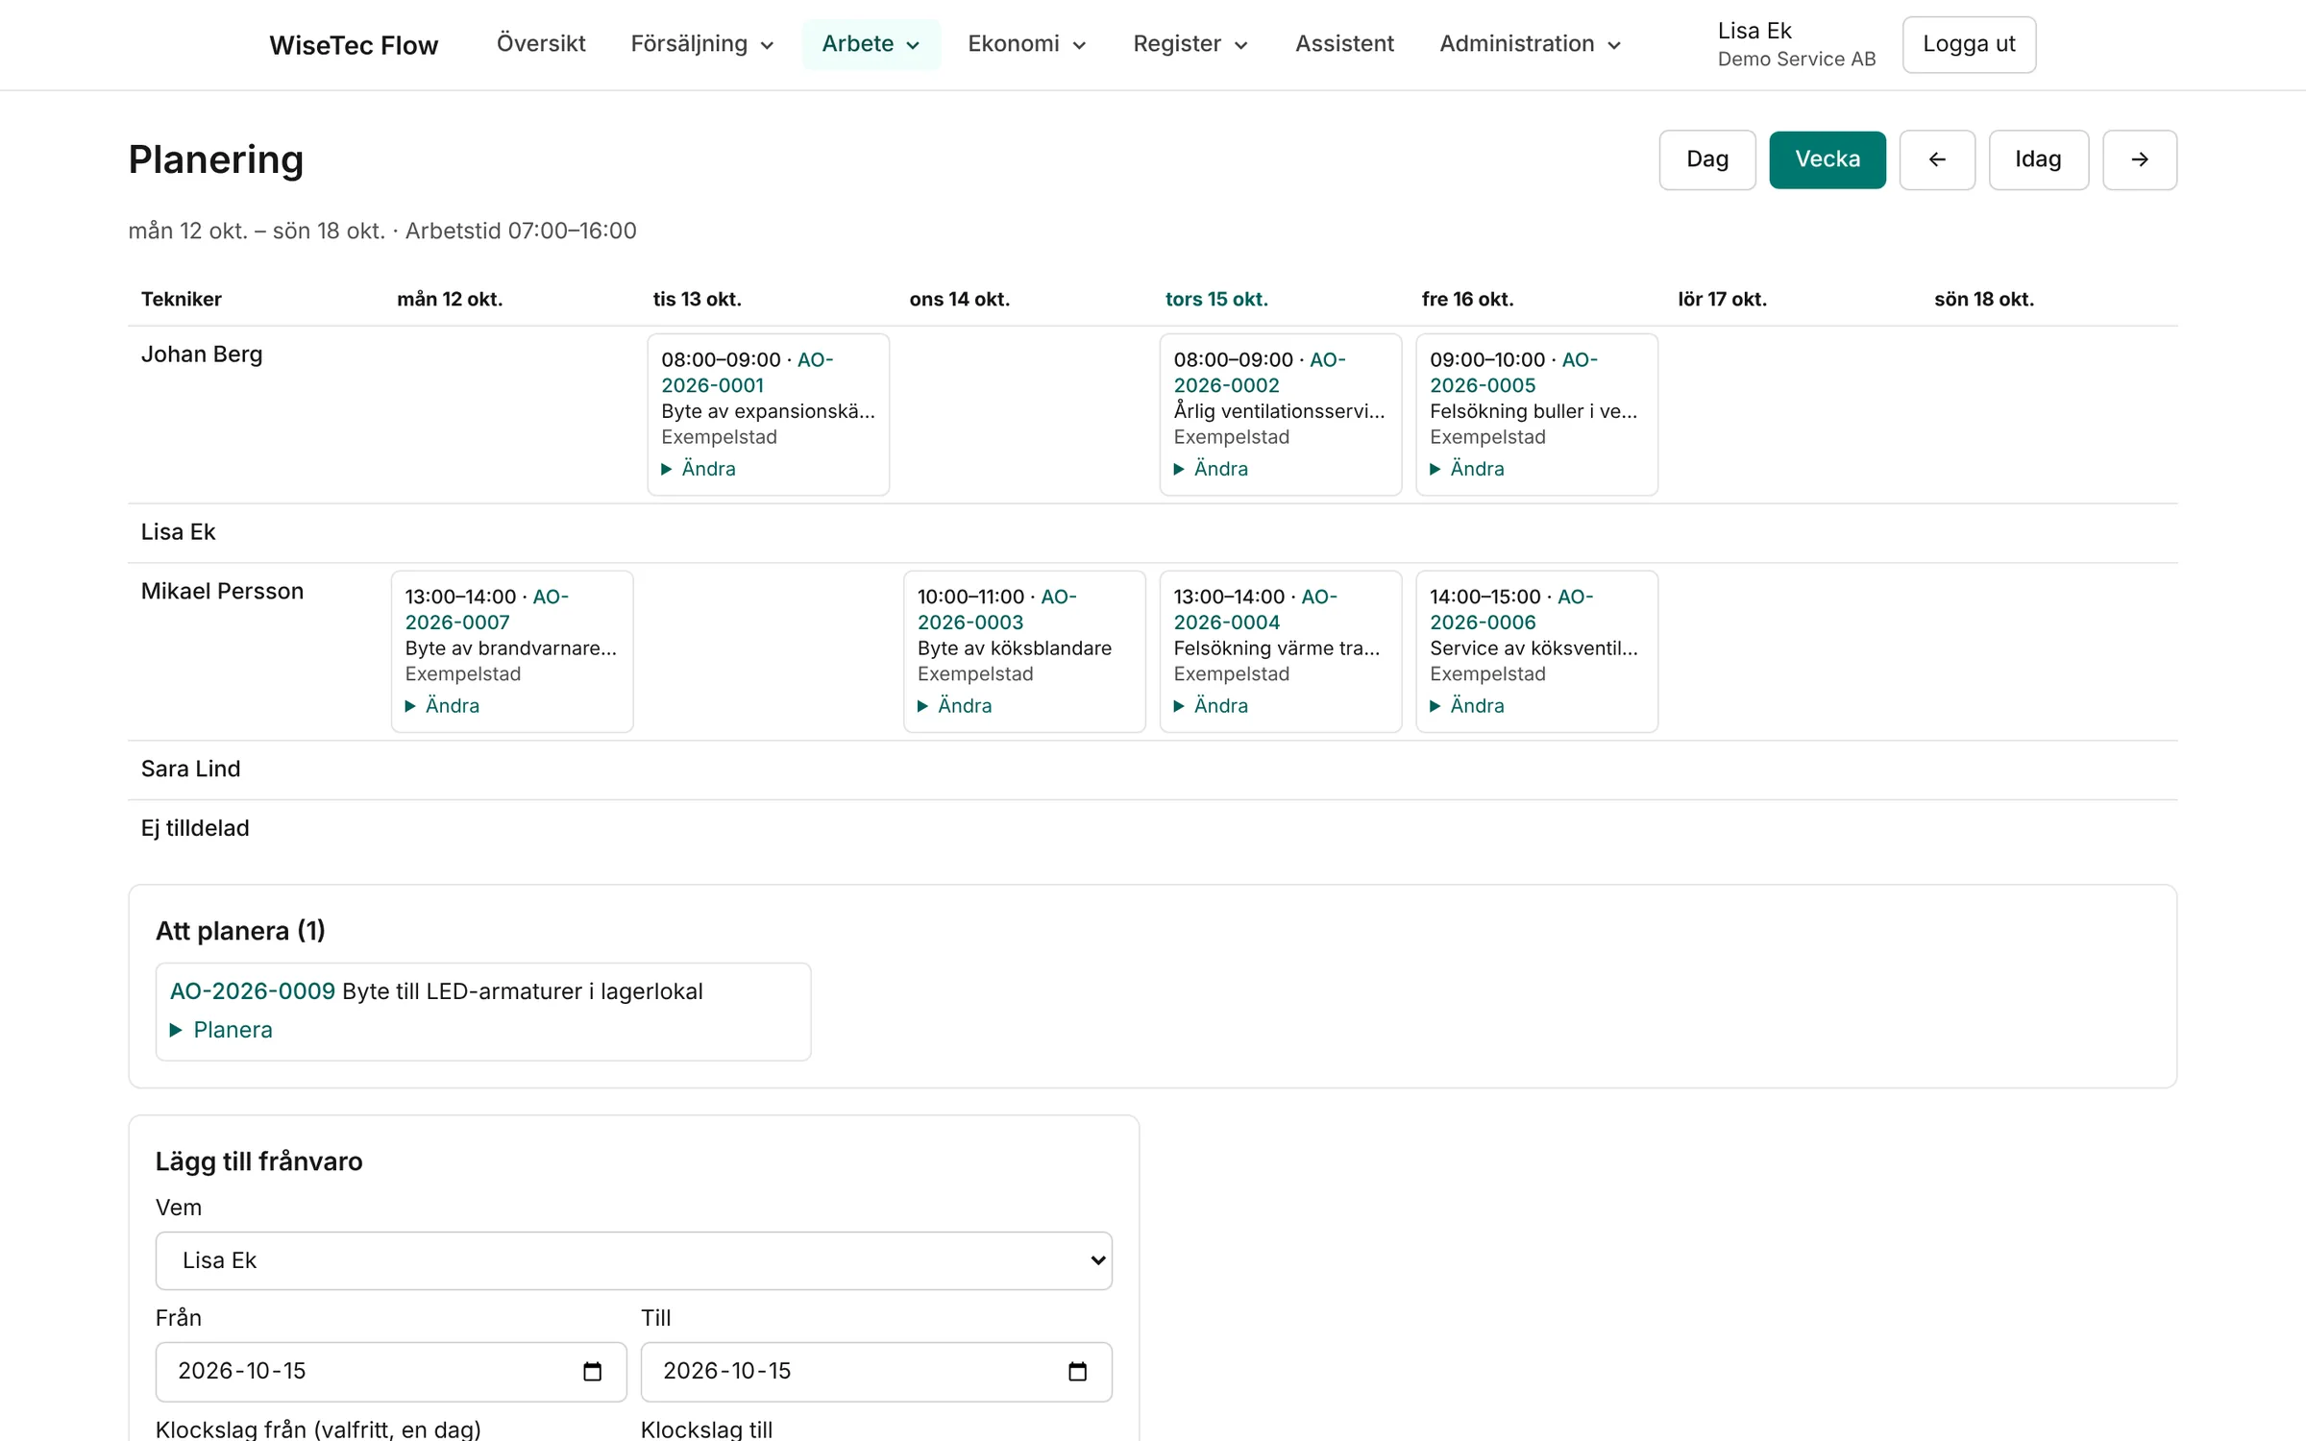Open the Översikt menu item

(x=541, y=44)
